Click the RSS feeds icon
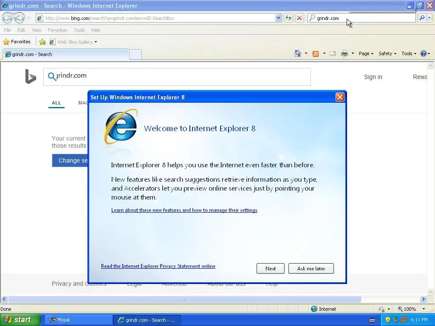The image size is (435, 326). click(x=316, y=53)
